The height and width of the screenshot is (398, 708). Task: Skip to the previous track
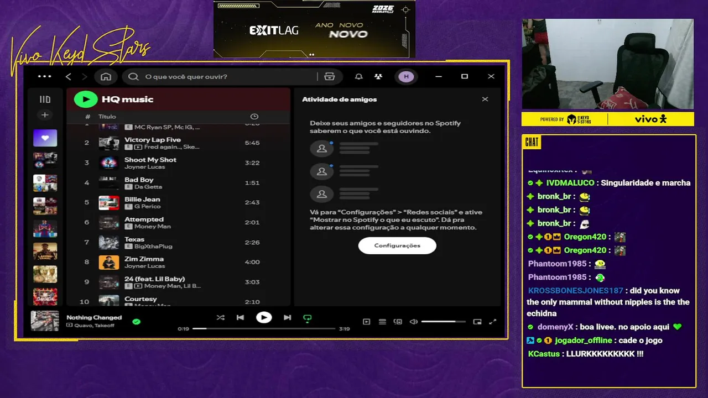(240, 318)
